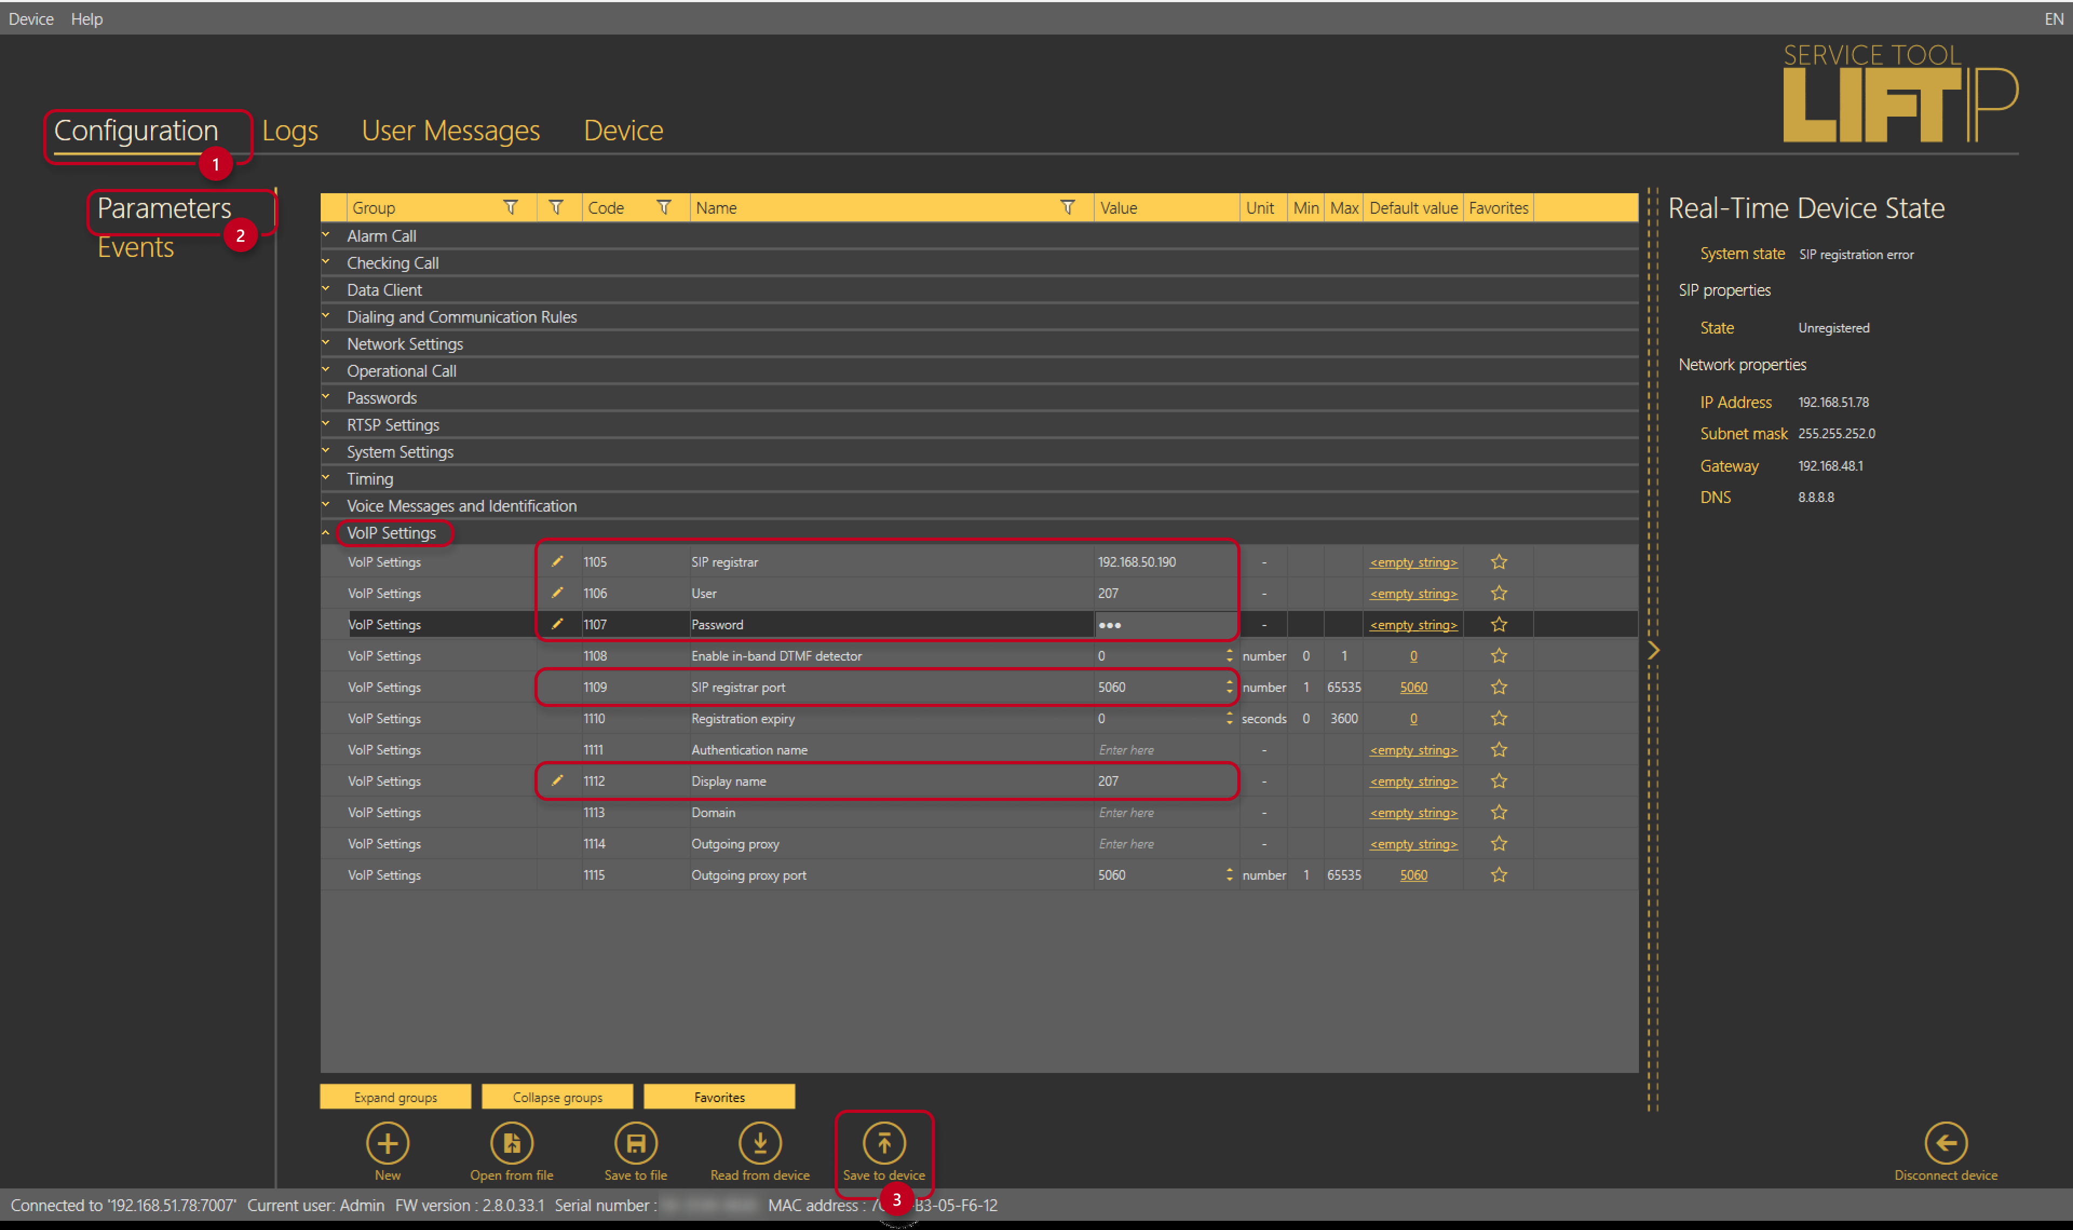This screenshot has width=2073, height=1230.
Task: Expand the Network Settings group
Action: (x=326, y=343)
